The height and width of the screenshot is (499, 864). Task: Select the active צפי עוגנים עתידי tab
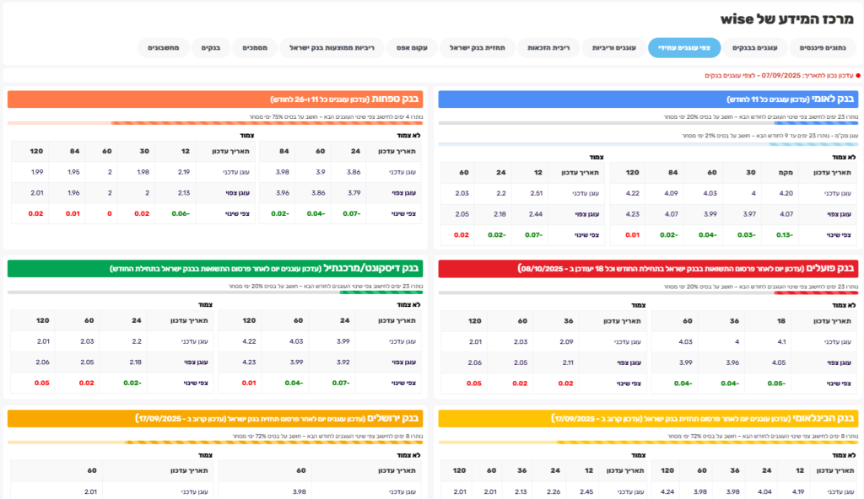tap(684, 48)
